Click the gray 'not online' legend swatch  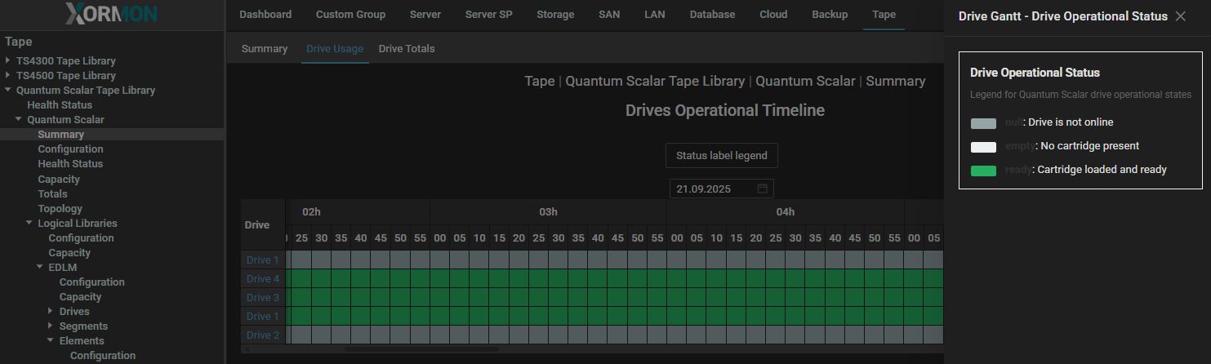(983, 123)
